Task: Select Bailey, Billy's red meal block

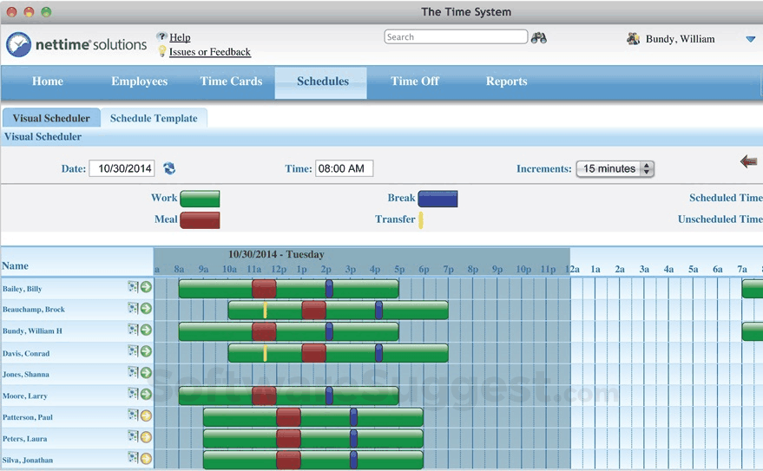Action: click(264, 289)
